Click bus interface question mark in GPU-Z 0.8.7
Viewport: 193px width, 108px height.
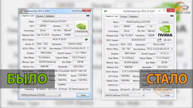tap(172, 49)
